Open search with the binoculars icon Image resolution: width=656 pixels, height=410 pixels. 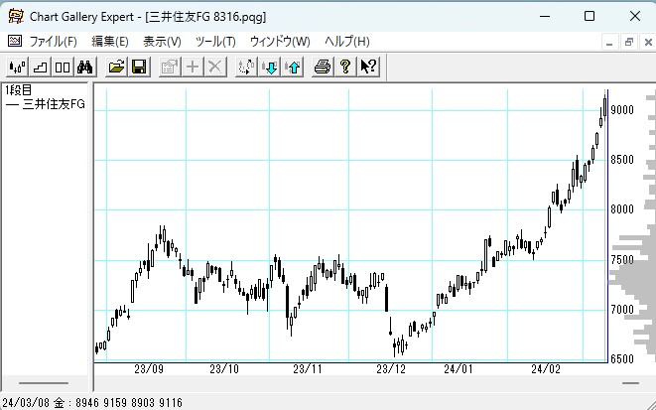(84, 68)
